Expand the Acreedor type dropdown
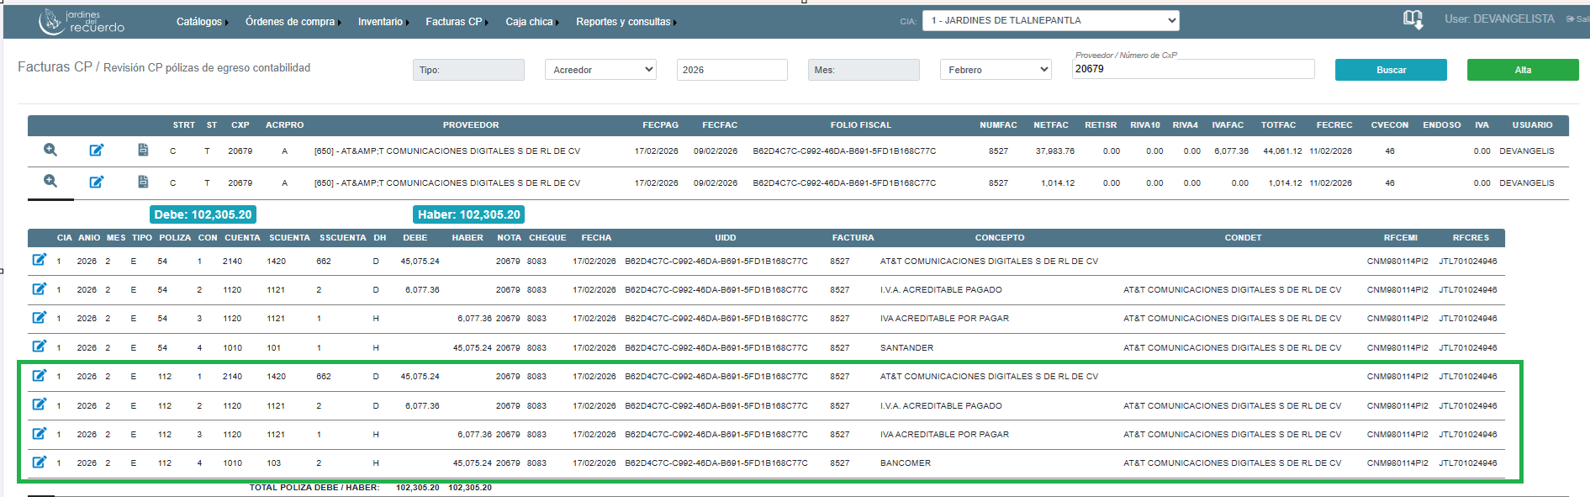Viewport: 1590px width, 497px height. click(600, 70)
